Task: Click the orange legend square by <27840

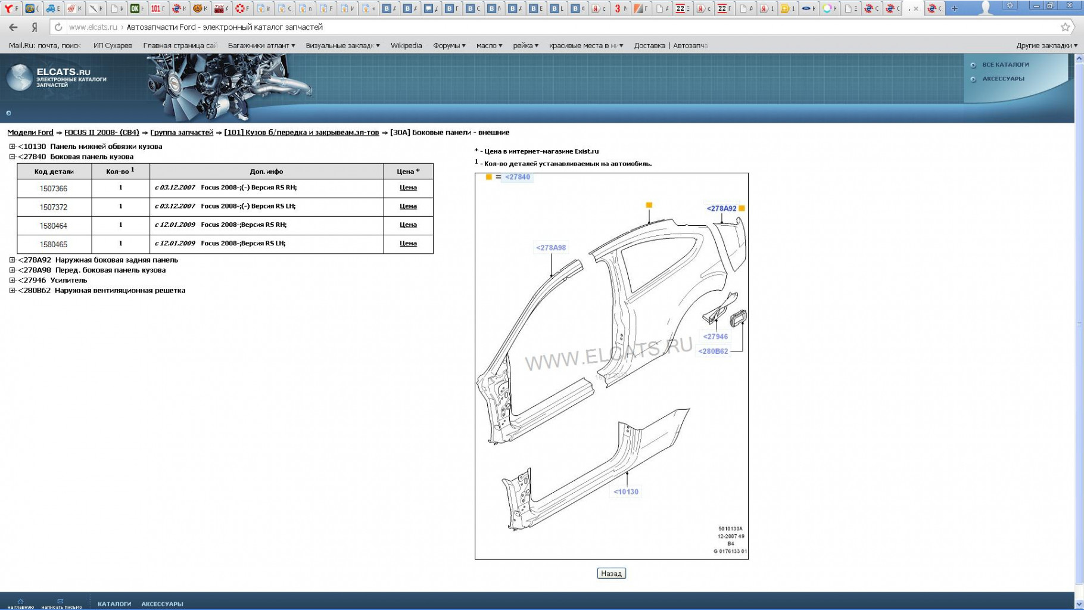Action: tap(489, 177)
